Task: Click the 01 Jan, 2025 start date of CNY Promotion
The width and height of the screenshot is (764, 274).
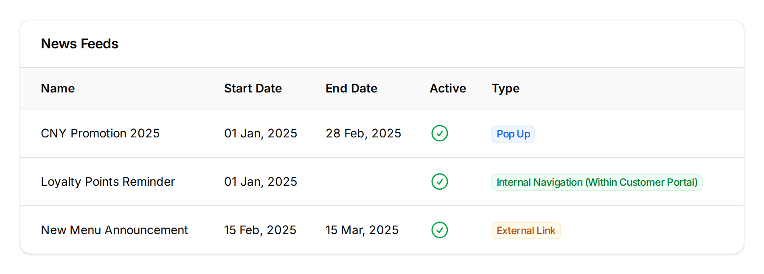Action: (261, 133)
